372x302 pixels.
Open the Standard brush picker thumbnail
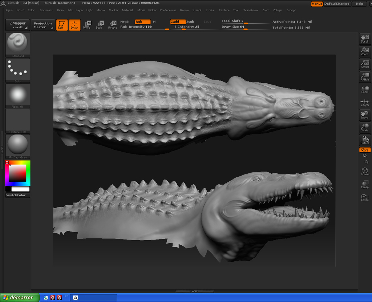(17, 45)
